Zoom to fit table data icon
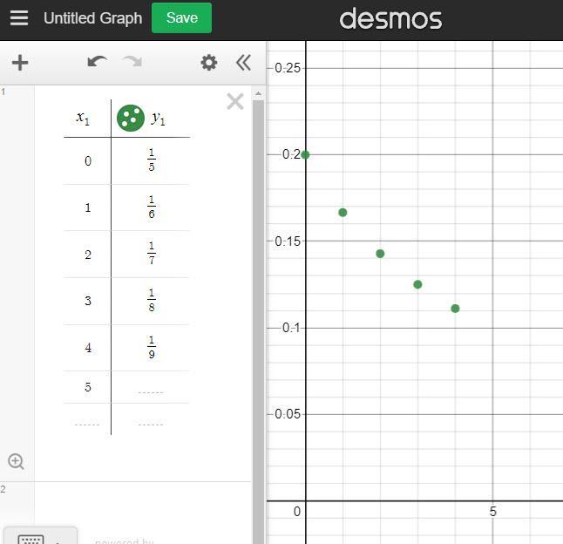The width and height of the screenshot is (563, 544). pyautogui.click(x=17, y=462)
